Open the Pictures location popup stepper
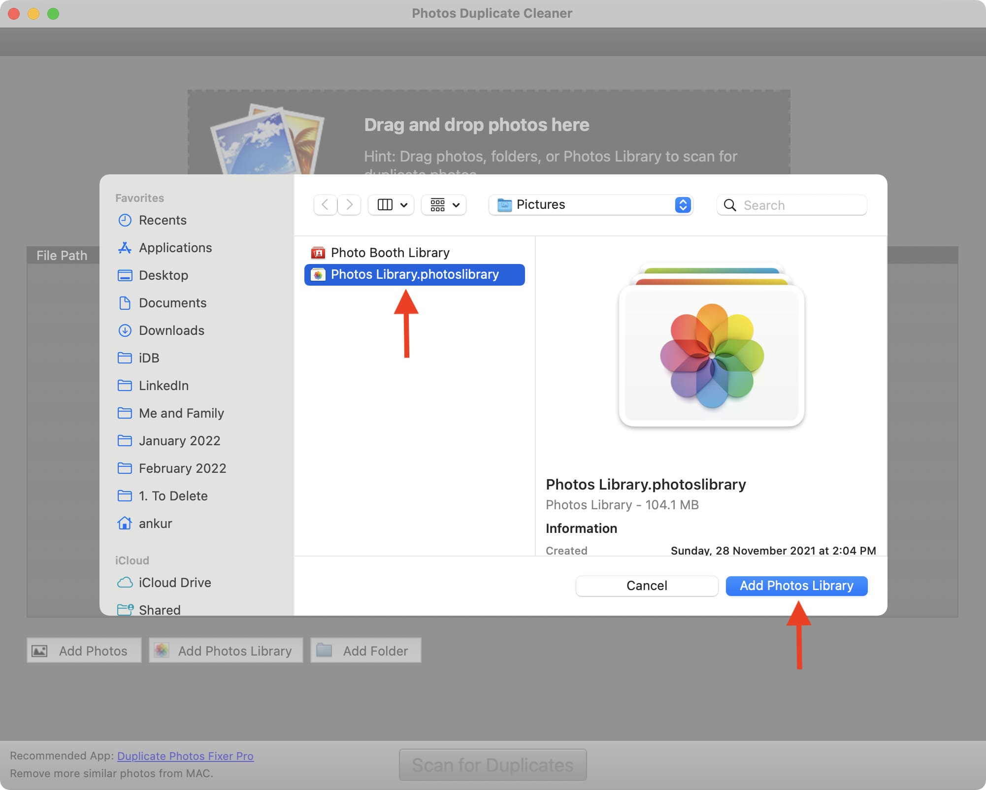The image size is (986, 790). [683, 205]
